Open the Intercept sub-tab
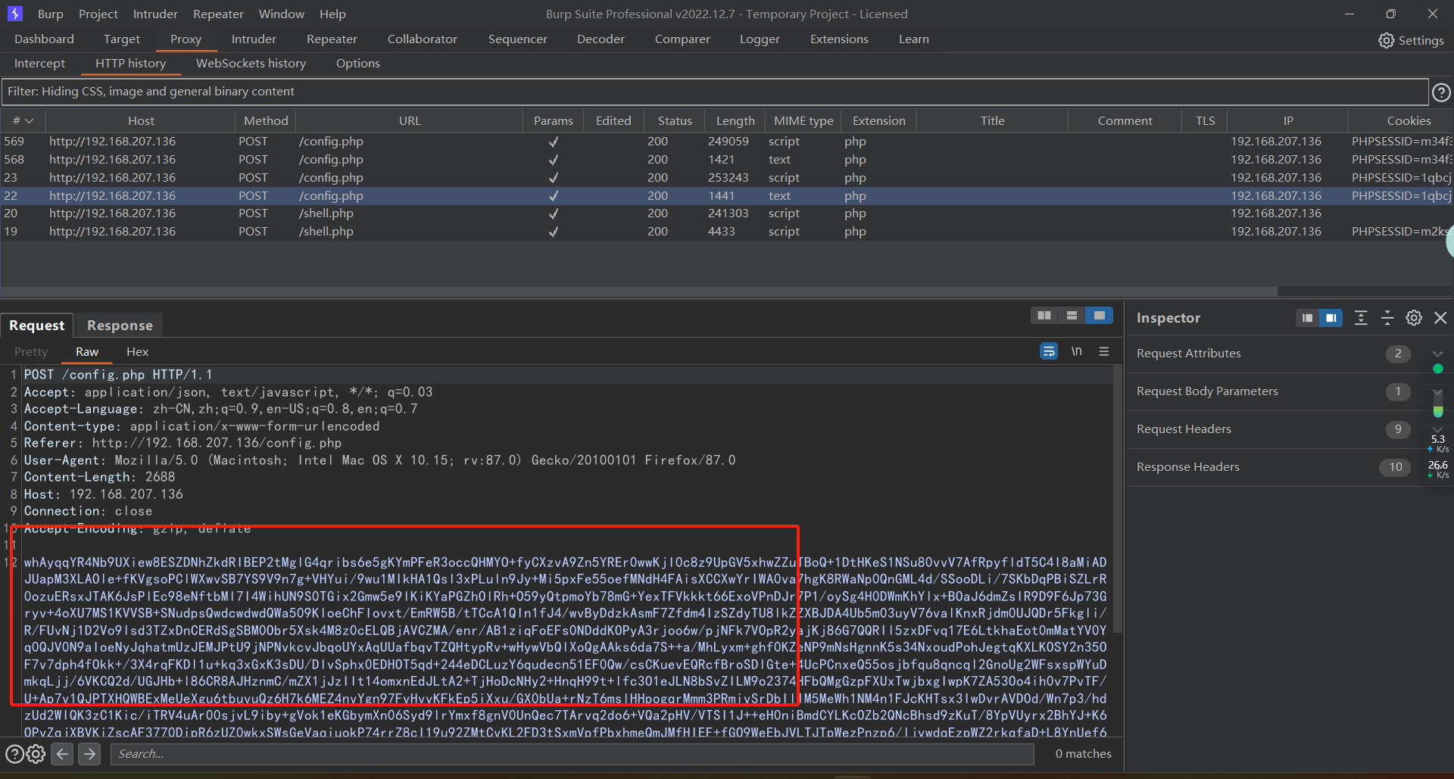This screenshot has width=1454, height=779. pyautogui.click(x=39, y=64)
